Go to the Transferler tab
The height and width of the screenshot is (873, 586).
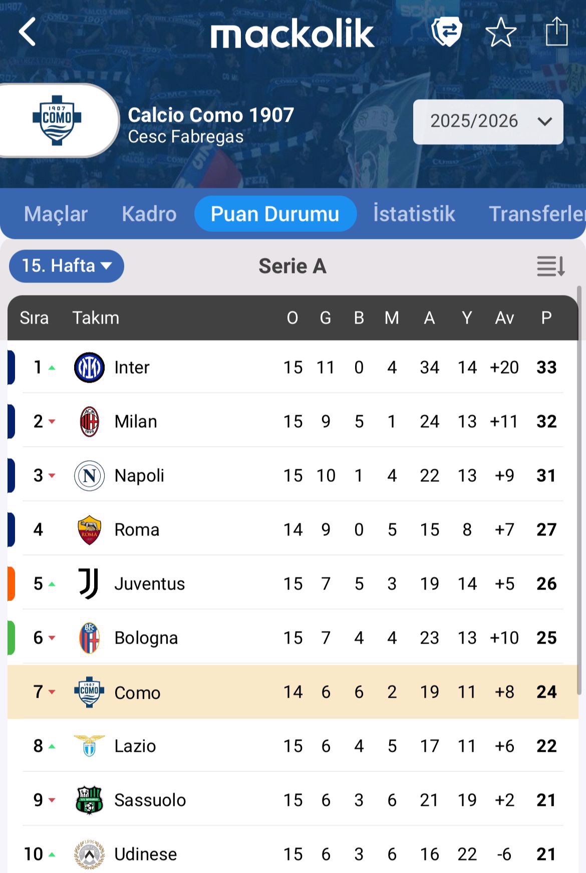(x=536, y=214)
